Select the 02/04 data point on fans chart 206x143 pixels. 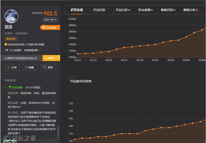click(x=186, y=37)
